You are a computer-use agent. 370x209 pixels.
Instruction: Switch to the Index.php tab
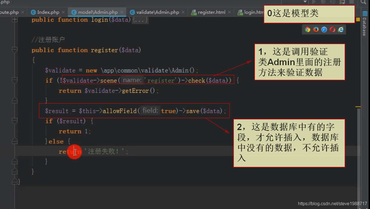click(48, 12)
